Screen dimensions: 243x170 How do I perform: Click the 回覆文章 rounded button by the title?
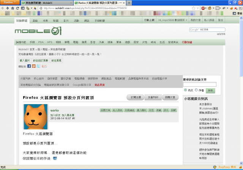pyautogui.click(x=170, y=97)
